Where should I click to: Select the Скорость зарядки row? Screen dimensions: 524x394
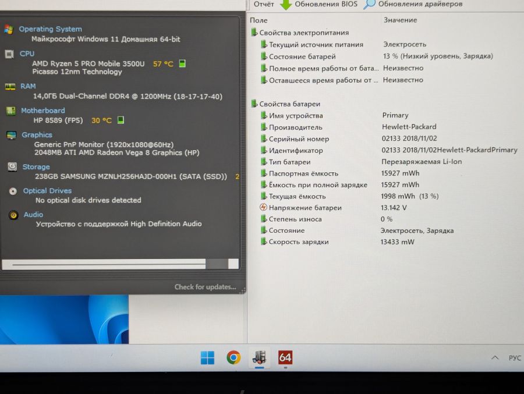pos(338,242)
